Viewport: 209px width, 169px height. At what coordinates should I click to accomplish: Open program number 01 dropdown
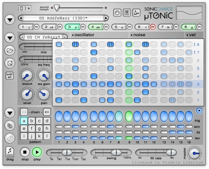[25, 9]
